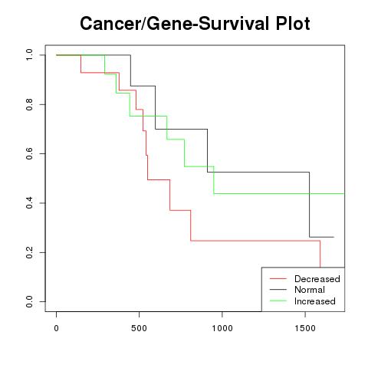Click the 500 x-axis tick label

coord(139,328)
